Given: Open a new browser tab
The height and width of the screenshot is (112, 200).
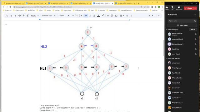Looking at the screenshot, I should click(139, 3).
